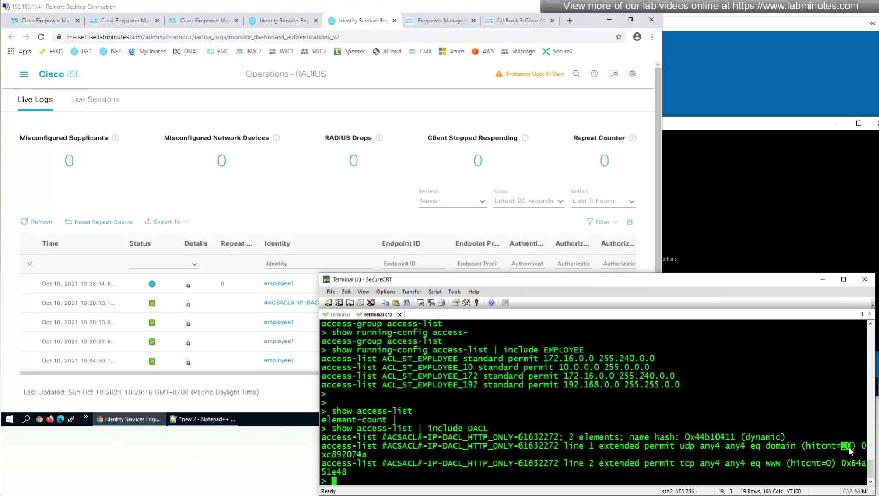
Task: Switch to the Live Sessions tab
Action: click(95, 99)
